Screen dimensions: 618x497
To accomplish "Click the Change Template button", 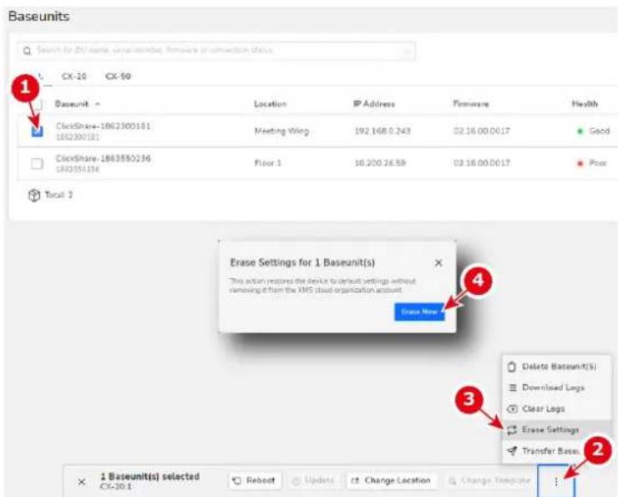I will pyautogui.click(x=489, y=481).
